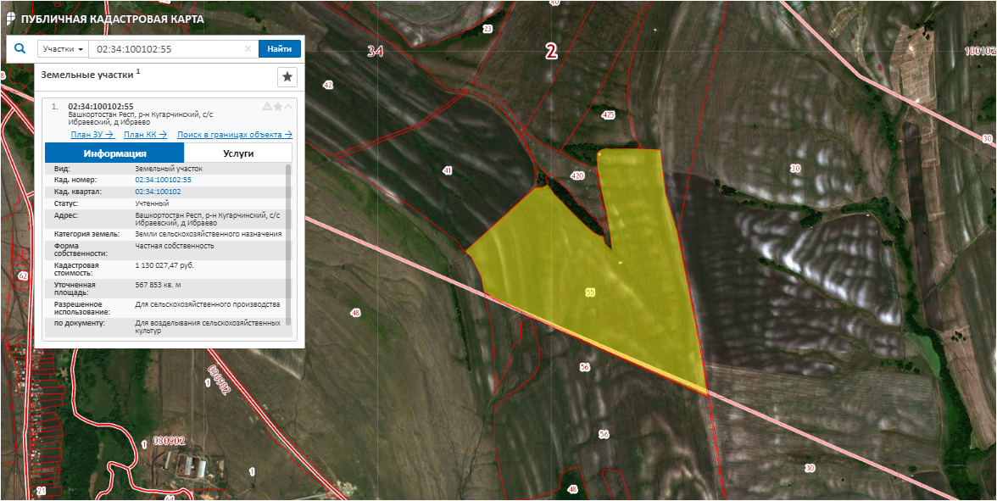The height and width of the screenshot is (501, 997).
Task: Open the План ЗУ link
Action: (92, 135)
